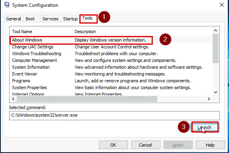
Task: Click the scroll up arrow of the tools list
Action: [215, 30]
